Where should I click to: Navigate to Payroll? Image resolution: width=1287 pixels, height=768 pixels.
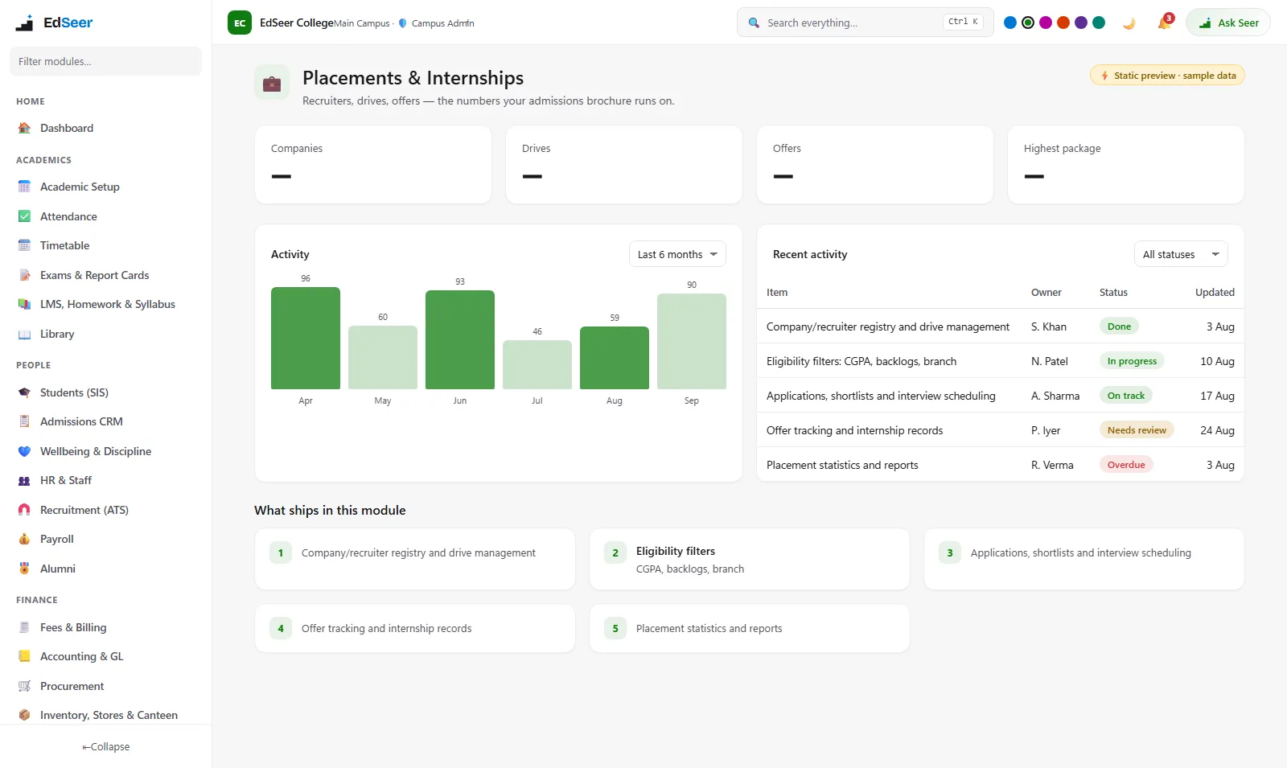(x=105, y=539)
